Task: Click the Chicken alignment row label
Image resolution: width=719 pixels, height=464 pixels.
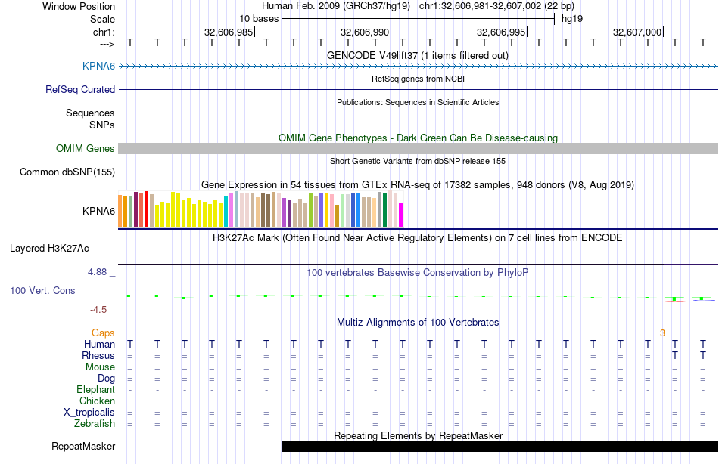Action: coord(97,401)
